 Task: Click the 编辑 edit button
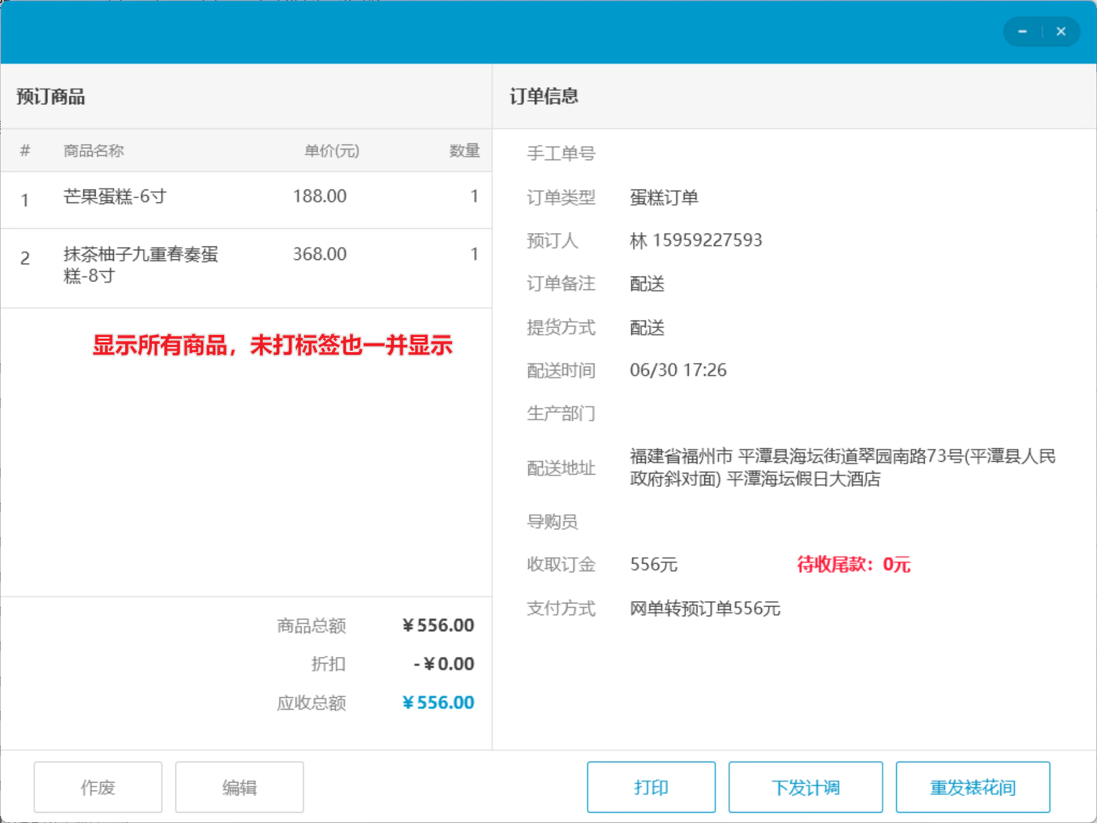[x=240, y=787]
